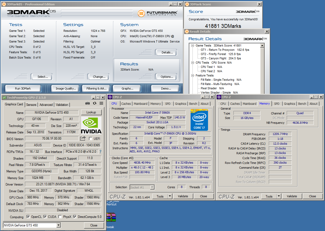Screen dimensions: 325x231
Task: Click the Intel Core i7 logo
Action: 199,120
